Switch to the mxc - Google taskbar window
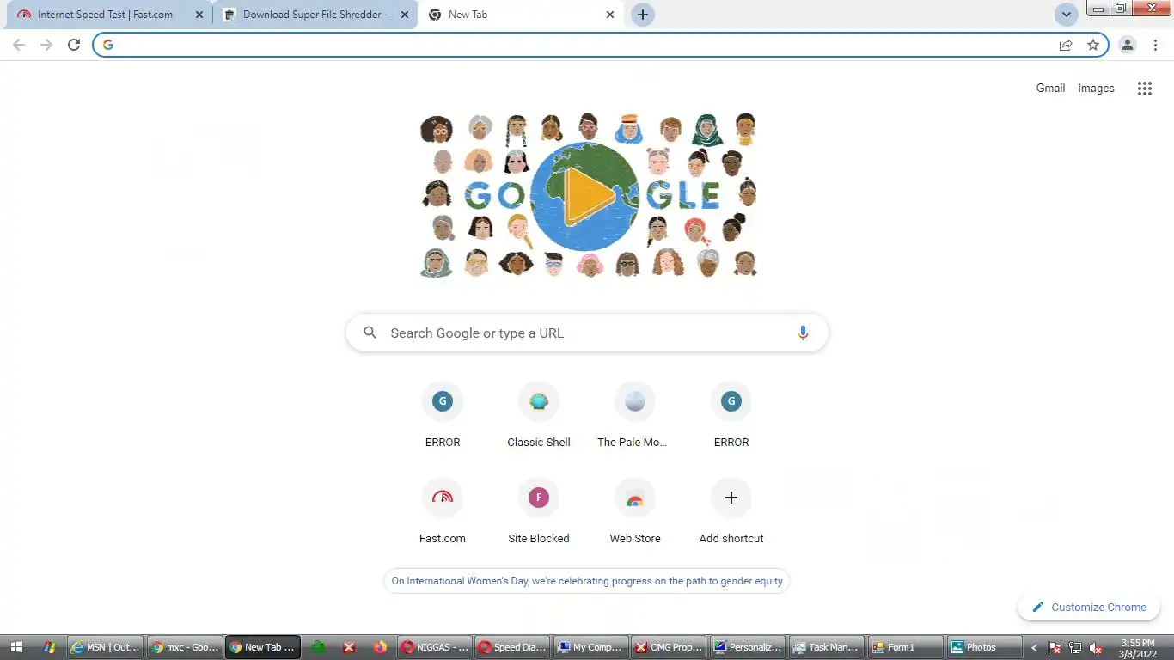Screen dimensions: 1174x660 tap(184, 647)
